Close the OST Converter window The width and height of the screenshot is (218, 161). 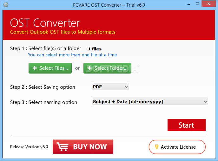pyautogui.click(x=208, y=3)
